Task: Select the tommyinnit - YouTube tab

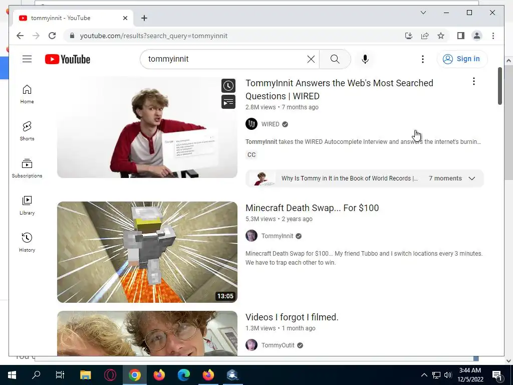Action: (73, 18)
